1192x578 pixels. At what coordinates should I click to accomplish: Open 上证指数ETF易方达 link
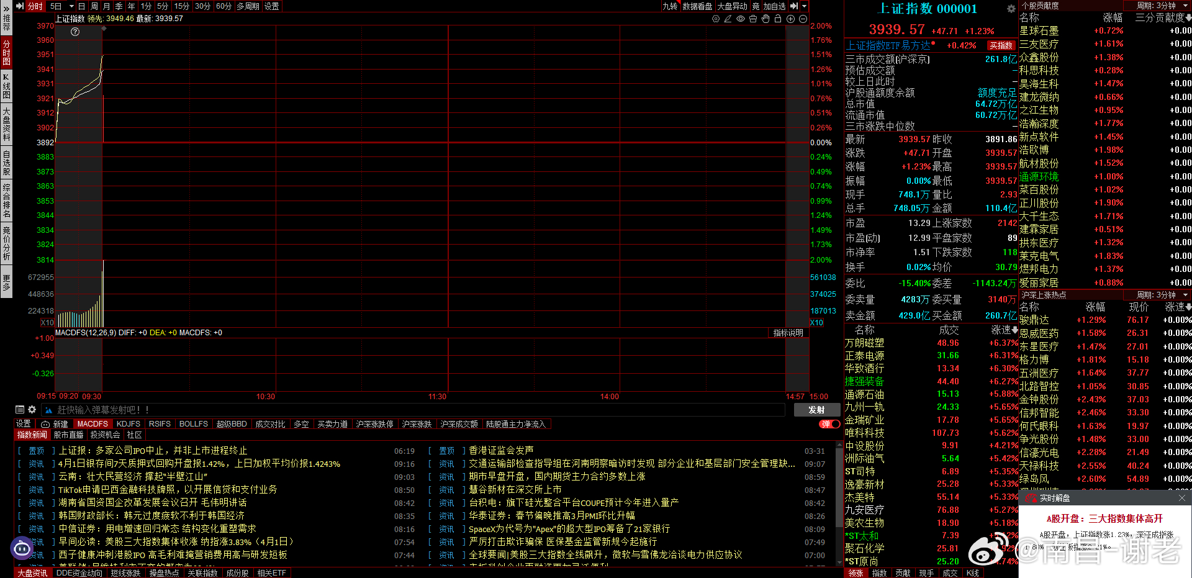point(888,45)
